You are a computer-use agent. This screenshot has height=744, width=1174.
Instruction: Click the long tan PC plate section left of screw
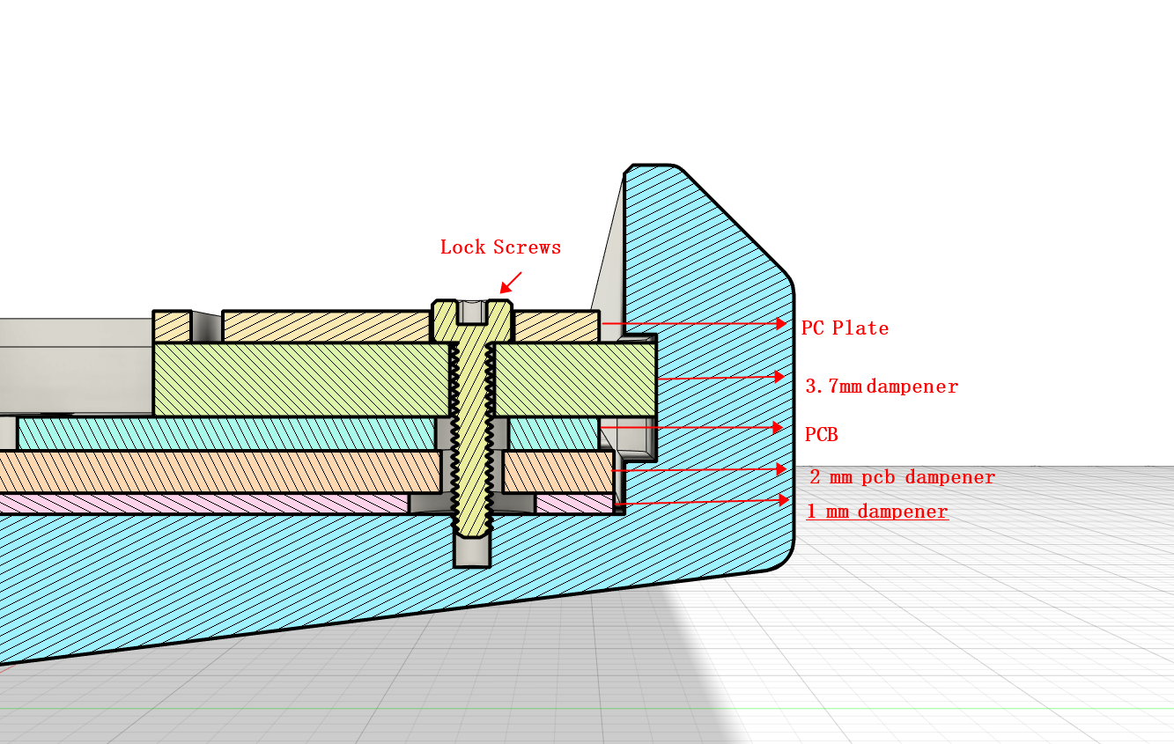pyautogui.click(x=326, y=326)
